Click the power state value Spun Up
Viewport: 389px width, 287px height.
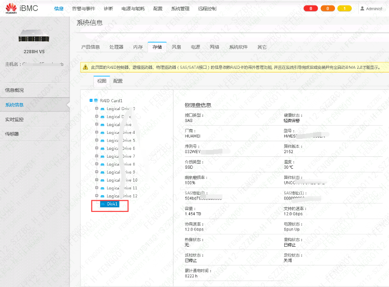[292, 229]
